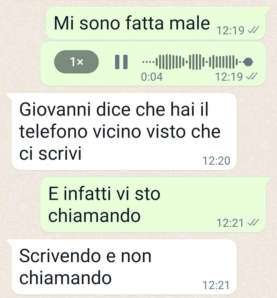Click the word "chiamando" in the green sent bubble
277x298 pixels.
[x=94, y=215]
